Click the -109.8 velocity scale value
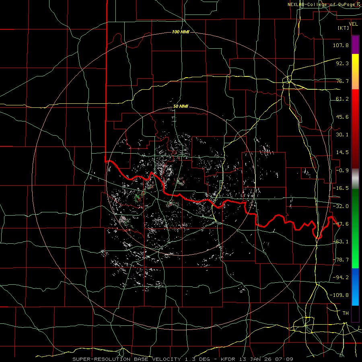 coord(339,295)
